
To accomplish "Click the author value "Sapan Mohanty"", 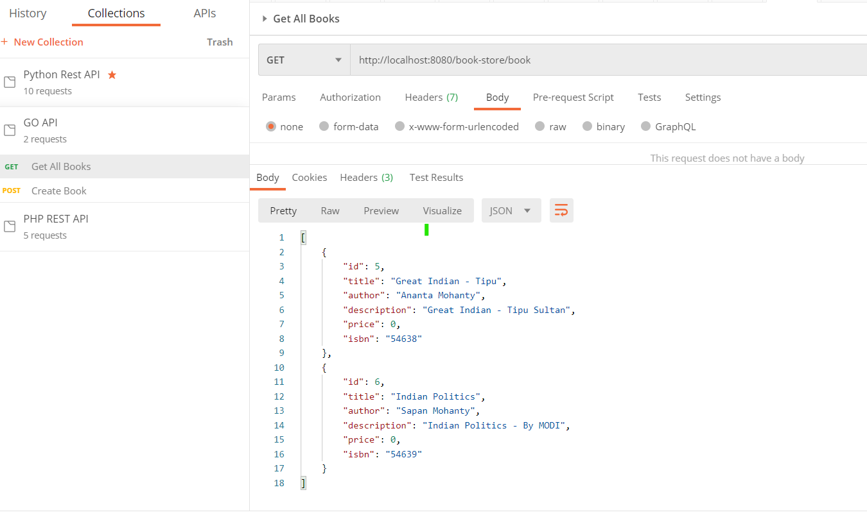I will 435,411.
